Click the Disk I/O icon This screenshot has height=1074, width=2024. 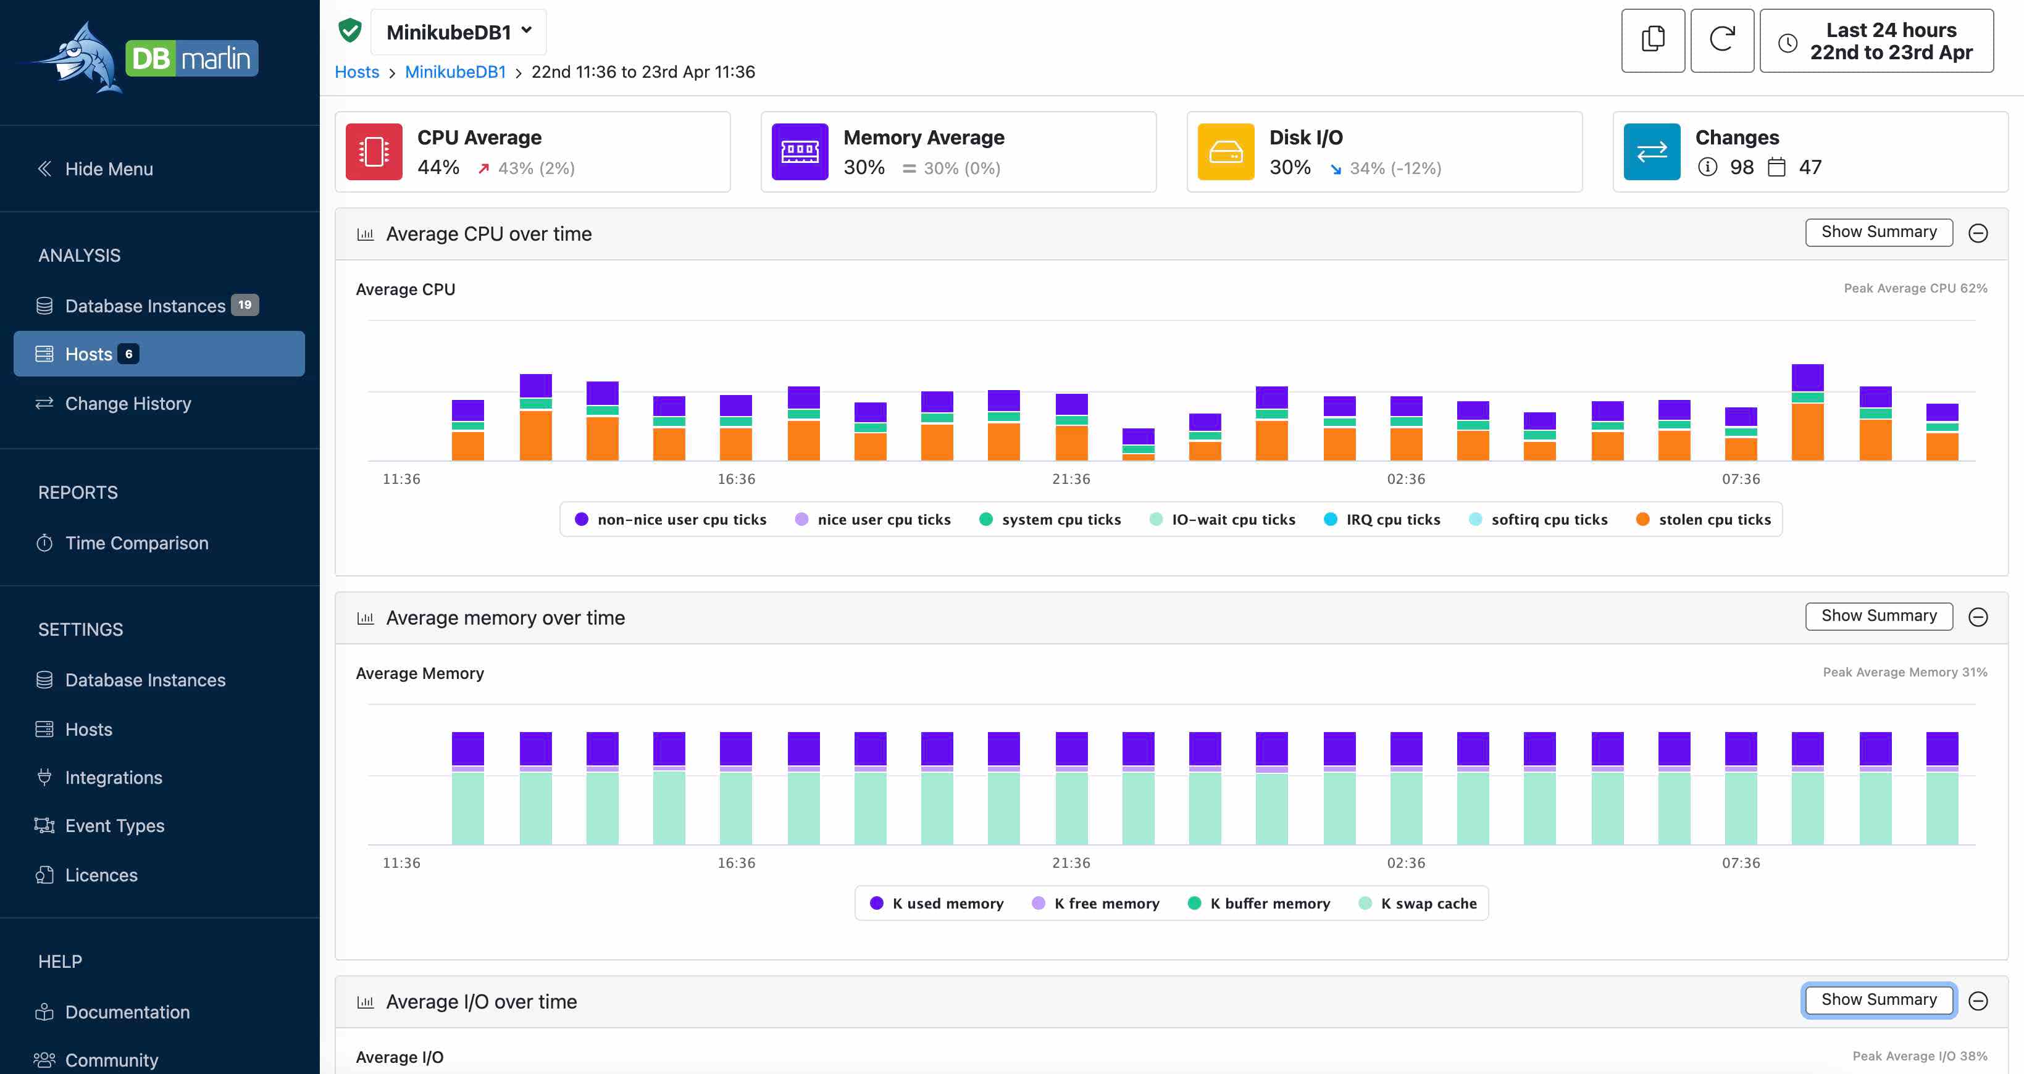(x=1226, y=151)
